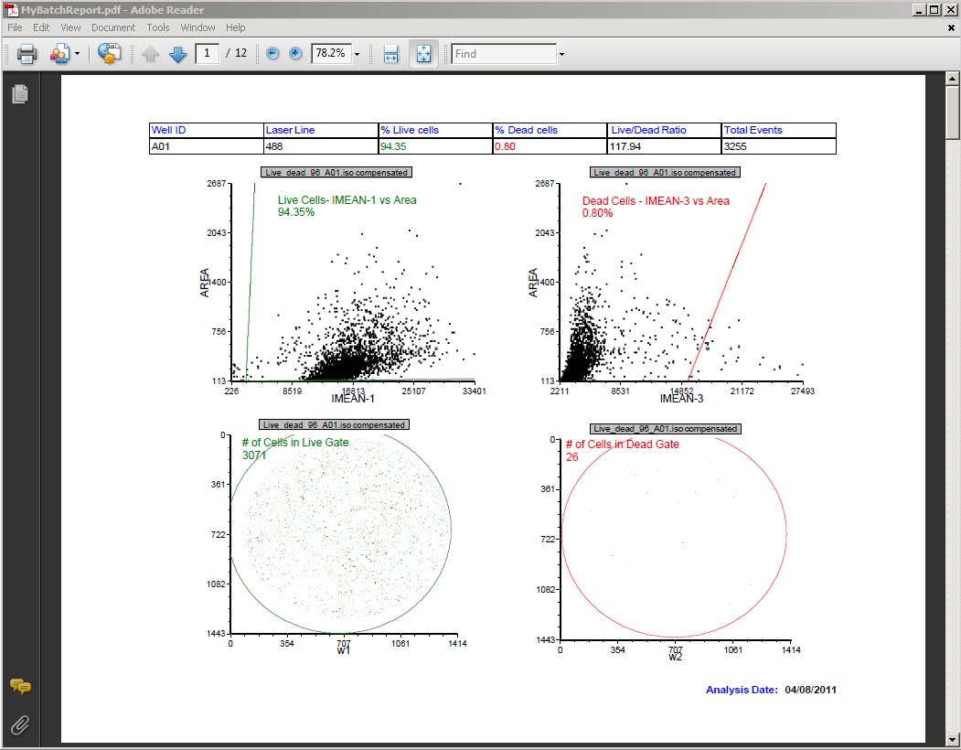Click the Find text field
This screenshot has height=750, width=961.
504,54
